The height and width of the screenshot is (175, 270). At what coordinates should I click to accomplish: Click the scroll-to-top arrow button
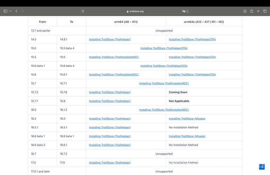262,167
